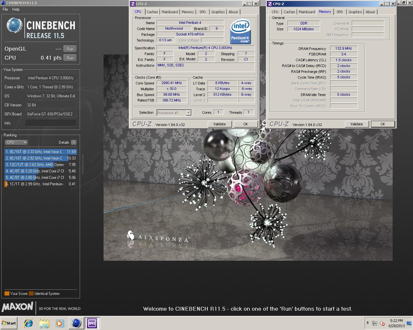Switch to Graphics tab in right CPU-Z window

pyautogui.click(x=355, y=12)
